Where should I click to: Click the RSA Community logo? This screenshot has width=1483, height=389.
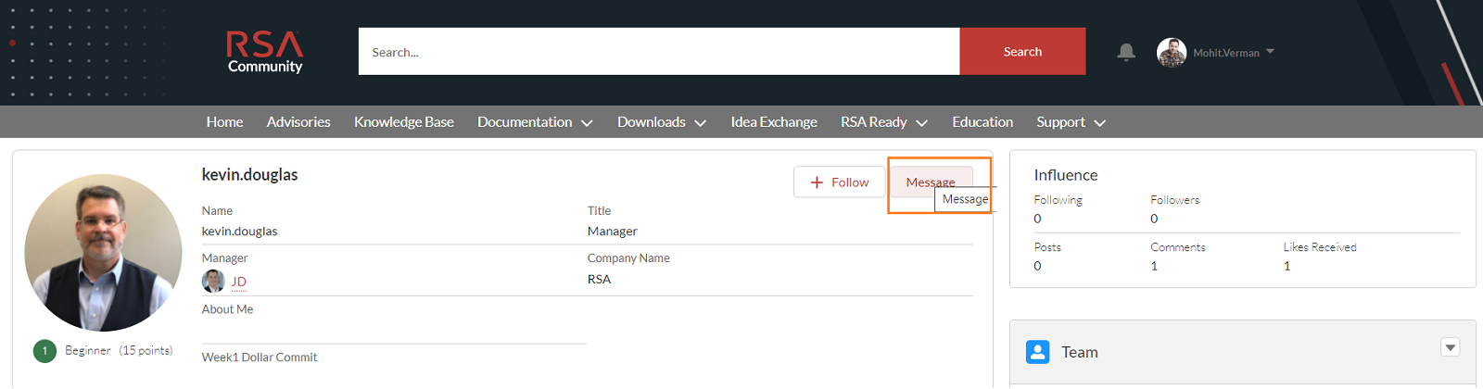[265, 52]
